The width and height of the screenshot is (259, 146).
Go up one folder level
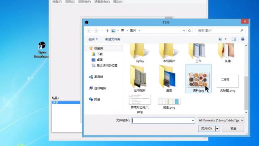pos(108,31)
